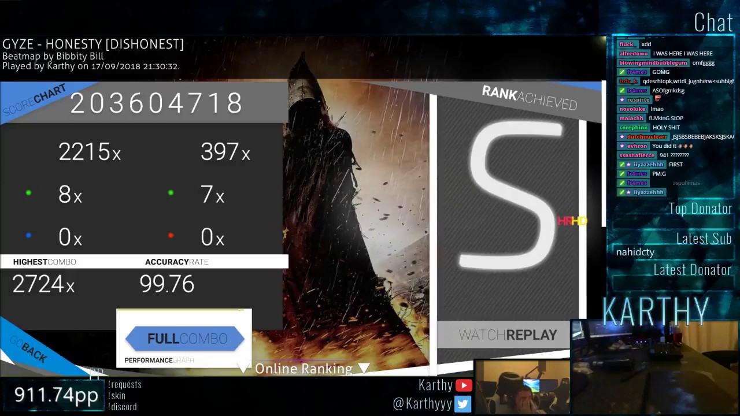Click username ssashafierce in chat

coord(637,155)
